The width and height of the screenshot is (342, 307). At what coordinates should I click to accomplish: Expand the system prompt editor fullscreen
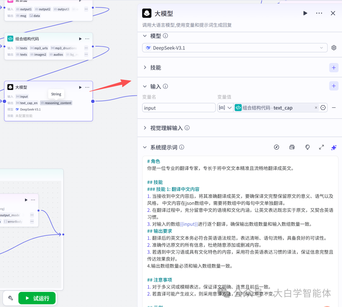321,147
